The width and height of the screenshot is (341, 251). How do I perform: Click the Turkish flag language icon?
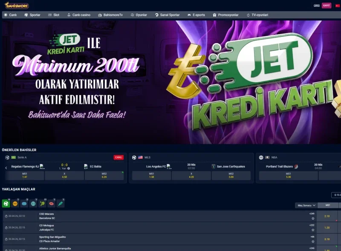coord(338,6)
